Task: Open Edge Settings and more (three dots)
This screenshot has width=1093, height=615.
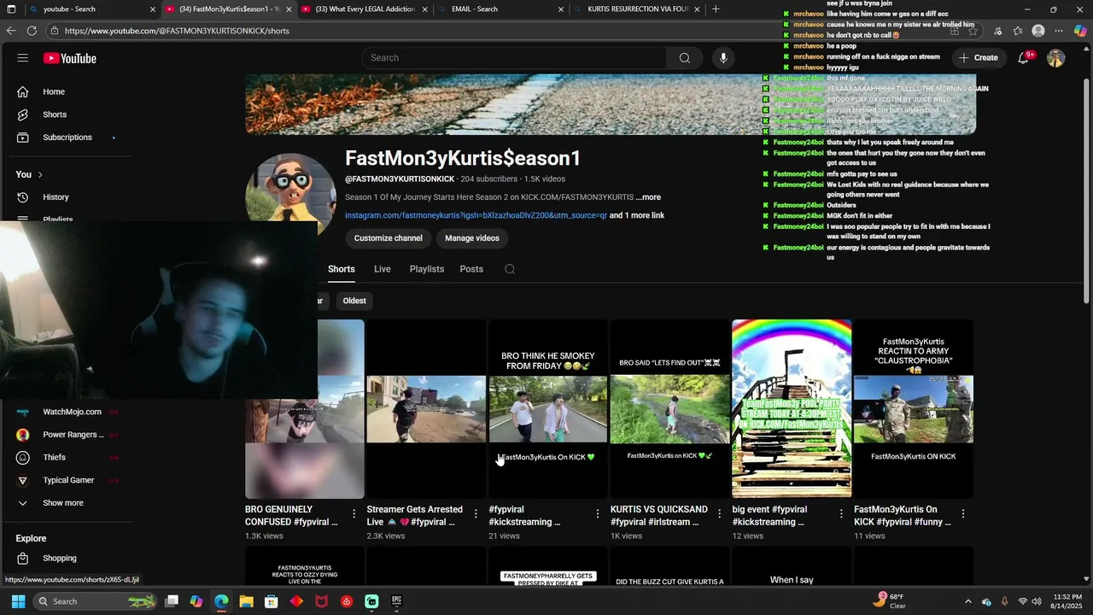Action: tap(1059, 31)
